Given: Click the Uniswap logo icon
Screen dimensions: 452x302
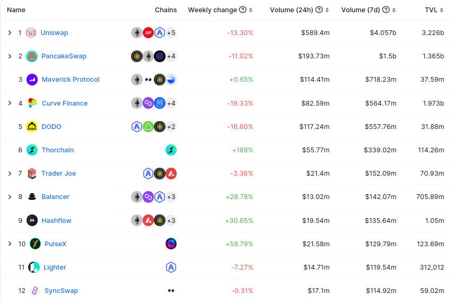Looking at the screenshot, I should click(31, 33).
